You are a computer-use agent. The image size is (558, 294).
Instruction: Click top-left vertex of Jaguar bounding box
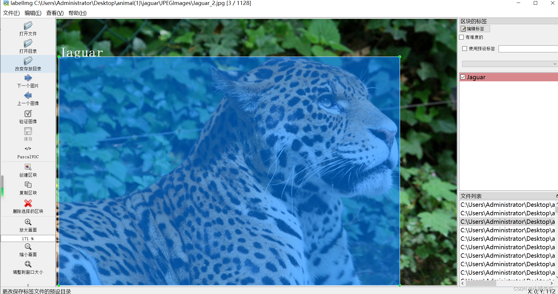59,57
